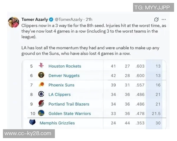Click the Denver Nuggets logo

click(x=41, y=75)
